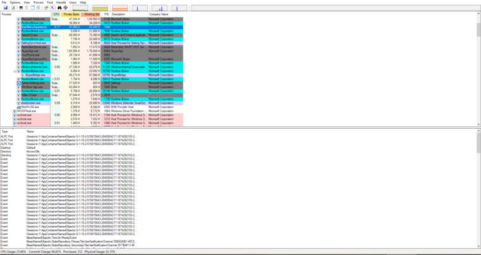The width and height of the screenshot is (481, 255).
Task: Open the Users menu
Action: [73, 2]
